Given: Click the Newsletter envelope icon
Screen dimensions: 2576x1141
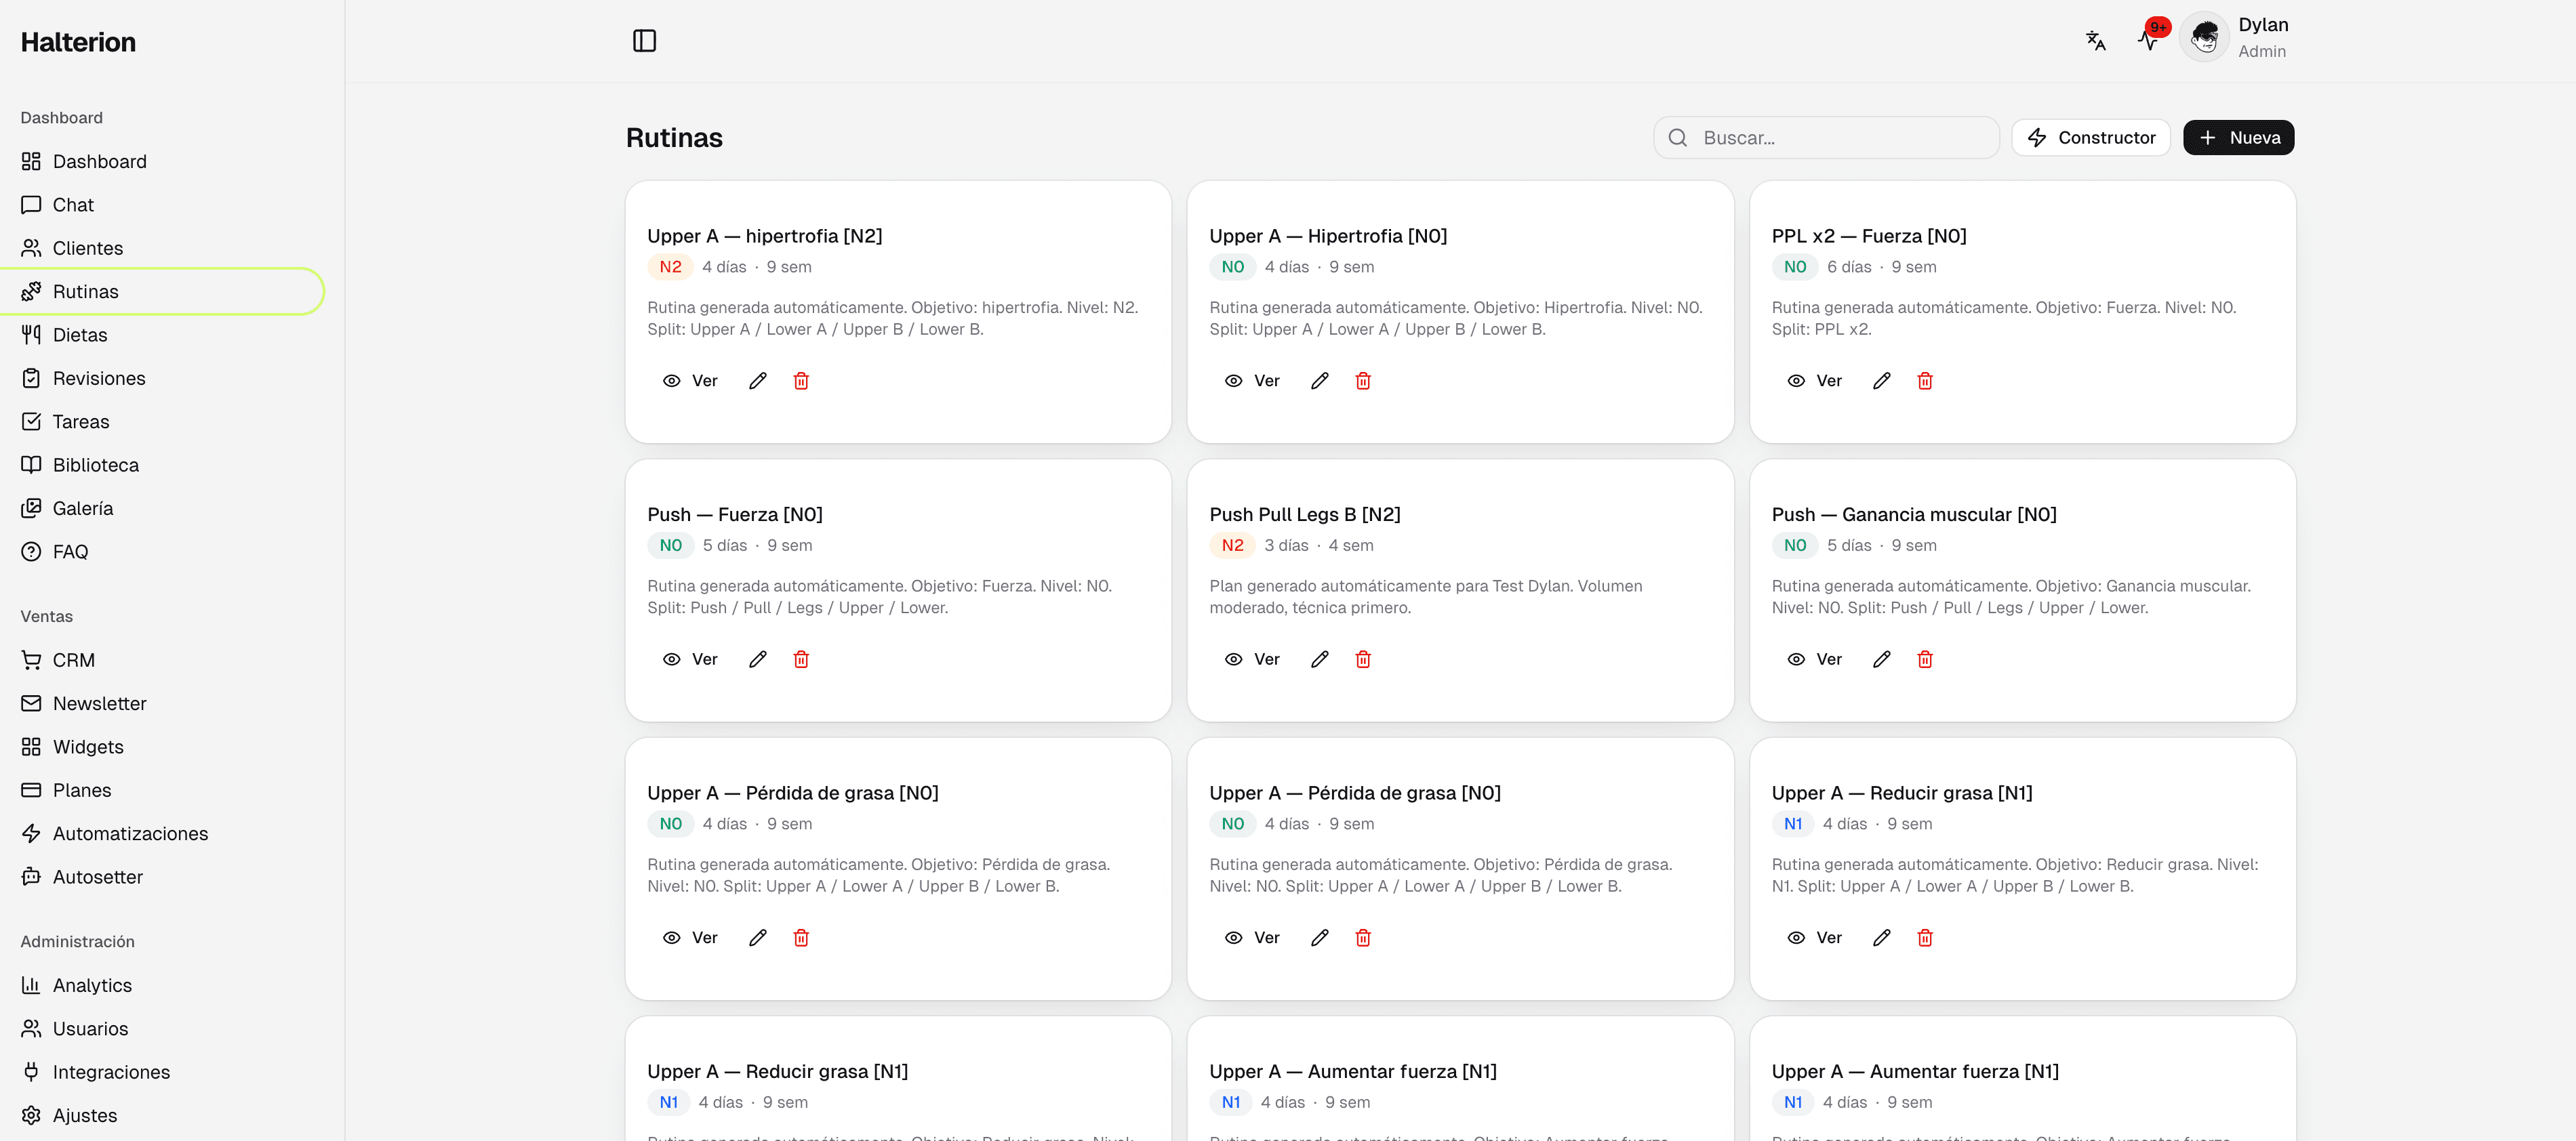Looking at the screenshot, I should 31,703.
